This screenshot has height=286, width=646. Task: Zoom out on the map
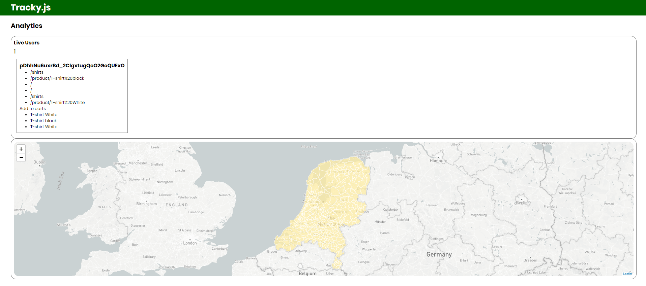21,157
